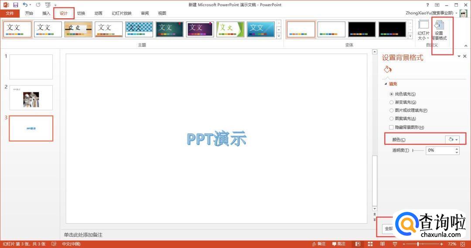The height and width of the screenshot is (248, 471).
Task: Select 纯色填充 radio option
Action: (x=391, y=94)
